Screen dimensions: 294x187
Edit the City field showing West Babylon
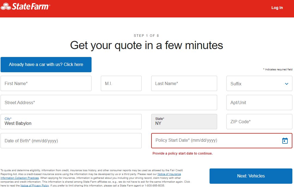click(71, 122)
